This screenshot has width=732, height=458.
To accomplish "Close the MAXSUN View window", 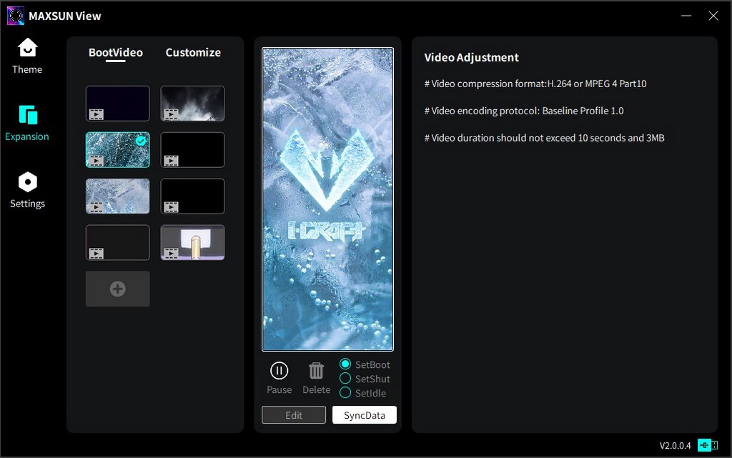I will coord(713,16).
